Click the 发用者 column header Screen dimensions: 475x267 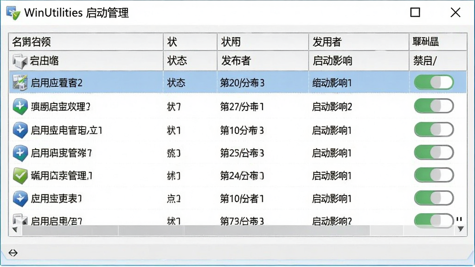click(x=359, y=42)
